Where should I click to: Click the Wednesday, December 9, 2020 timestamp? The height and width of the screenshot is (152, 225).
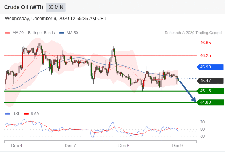click(56, 19)
